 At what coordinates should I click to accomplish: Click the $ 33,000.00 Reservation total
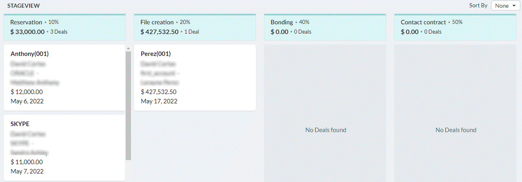(28, 32)
